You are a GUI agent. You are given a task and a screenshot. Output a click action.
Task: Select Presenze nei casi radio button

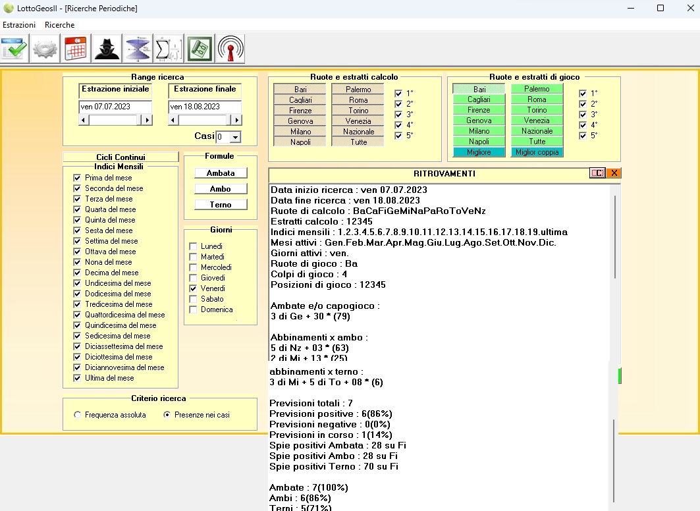tap(167, 415)
